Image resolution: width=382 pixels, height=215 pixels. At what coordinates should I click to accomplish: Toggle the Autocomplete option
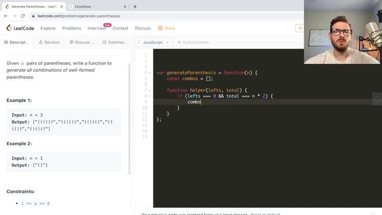pos(193,42)
